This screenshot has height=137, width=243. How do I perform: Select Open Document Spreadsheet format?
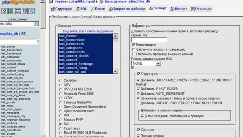[60, 107]
